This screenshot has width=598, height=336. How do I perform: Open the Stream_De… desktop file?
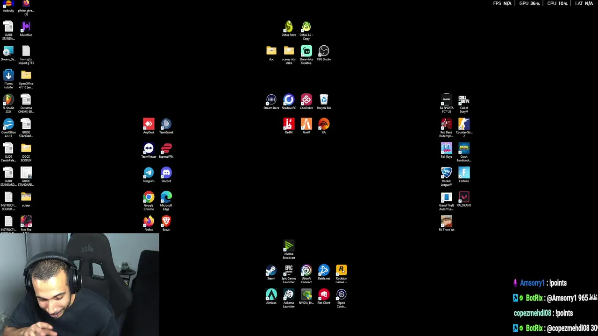pyautogui.click(x=8, y=54)
